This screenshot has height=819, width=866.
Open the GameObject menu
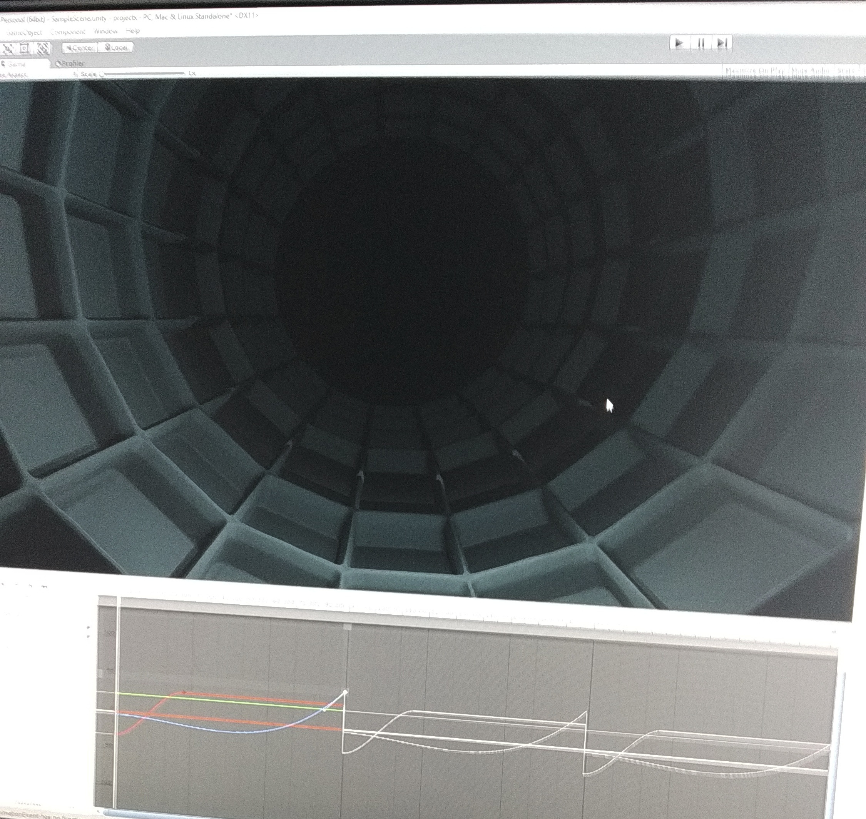coord(24,32)
